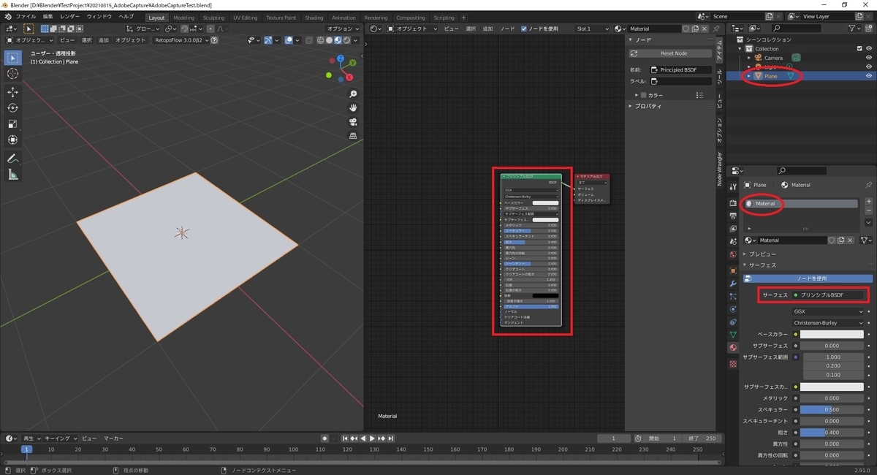Open the レンダー menu
877x475 pixels.
(70, 16)
